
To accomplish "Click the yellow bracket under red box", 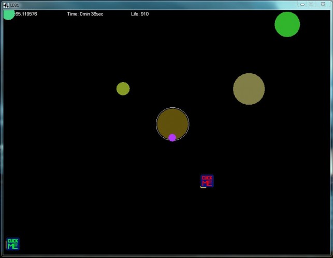I will 203,187.
